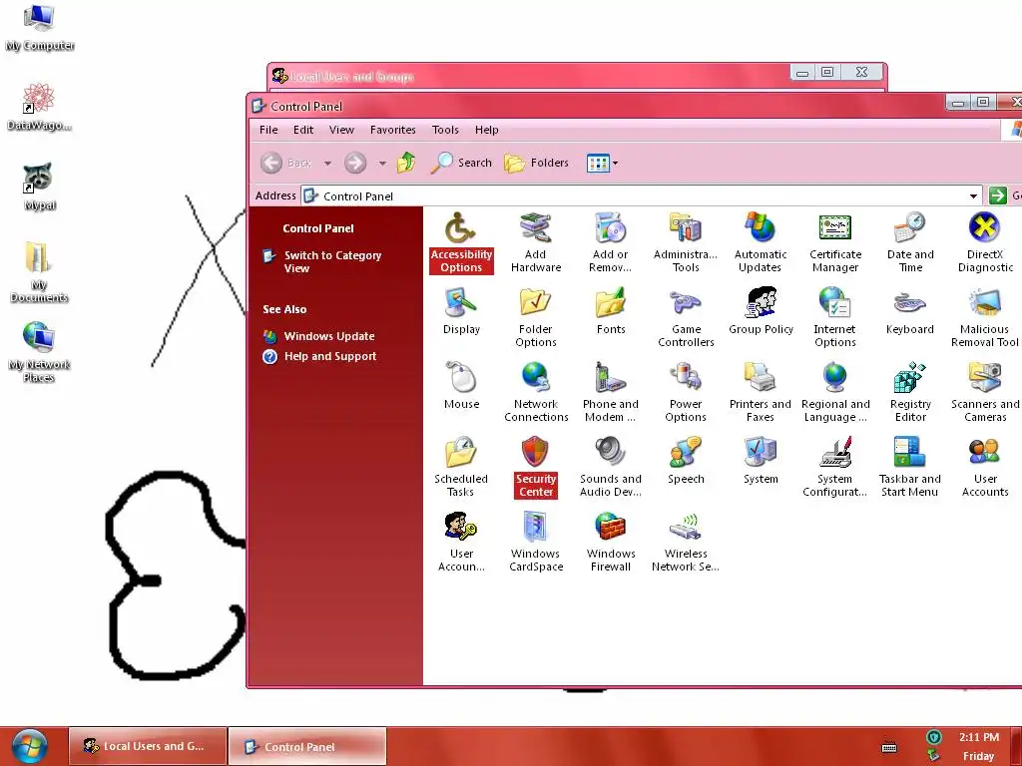Open Mypal desktop shortcut
This screenshot has width=1022, height=766.
pos(39,187)
